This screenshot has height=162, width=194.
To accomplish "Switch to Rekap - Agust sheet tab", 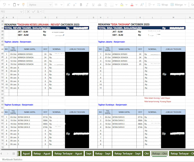I will (x=42, y=154).
